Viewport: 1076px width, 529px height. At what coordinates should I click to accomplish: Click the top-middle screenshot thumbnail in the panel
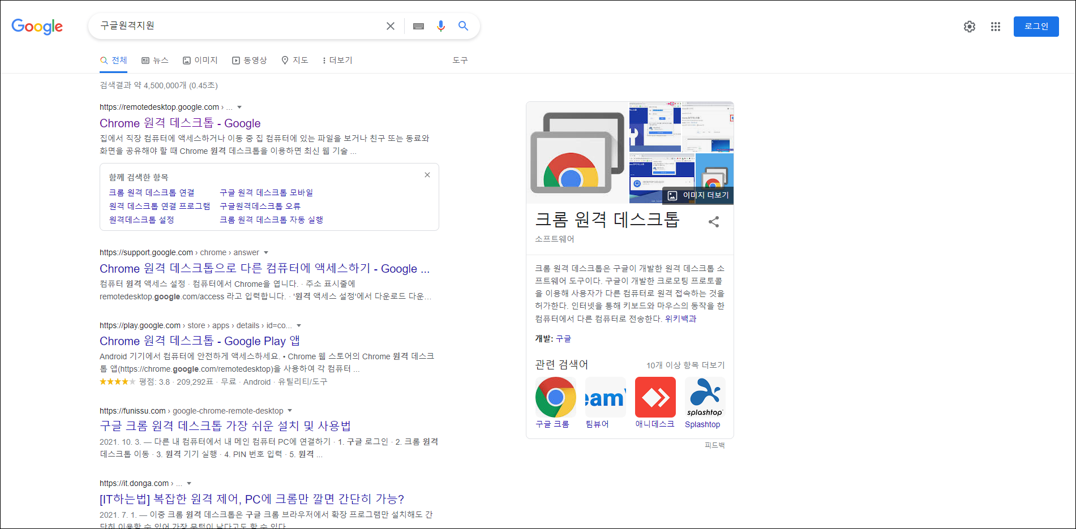[655, 127]
